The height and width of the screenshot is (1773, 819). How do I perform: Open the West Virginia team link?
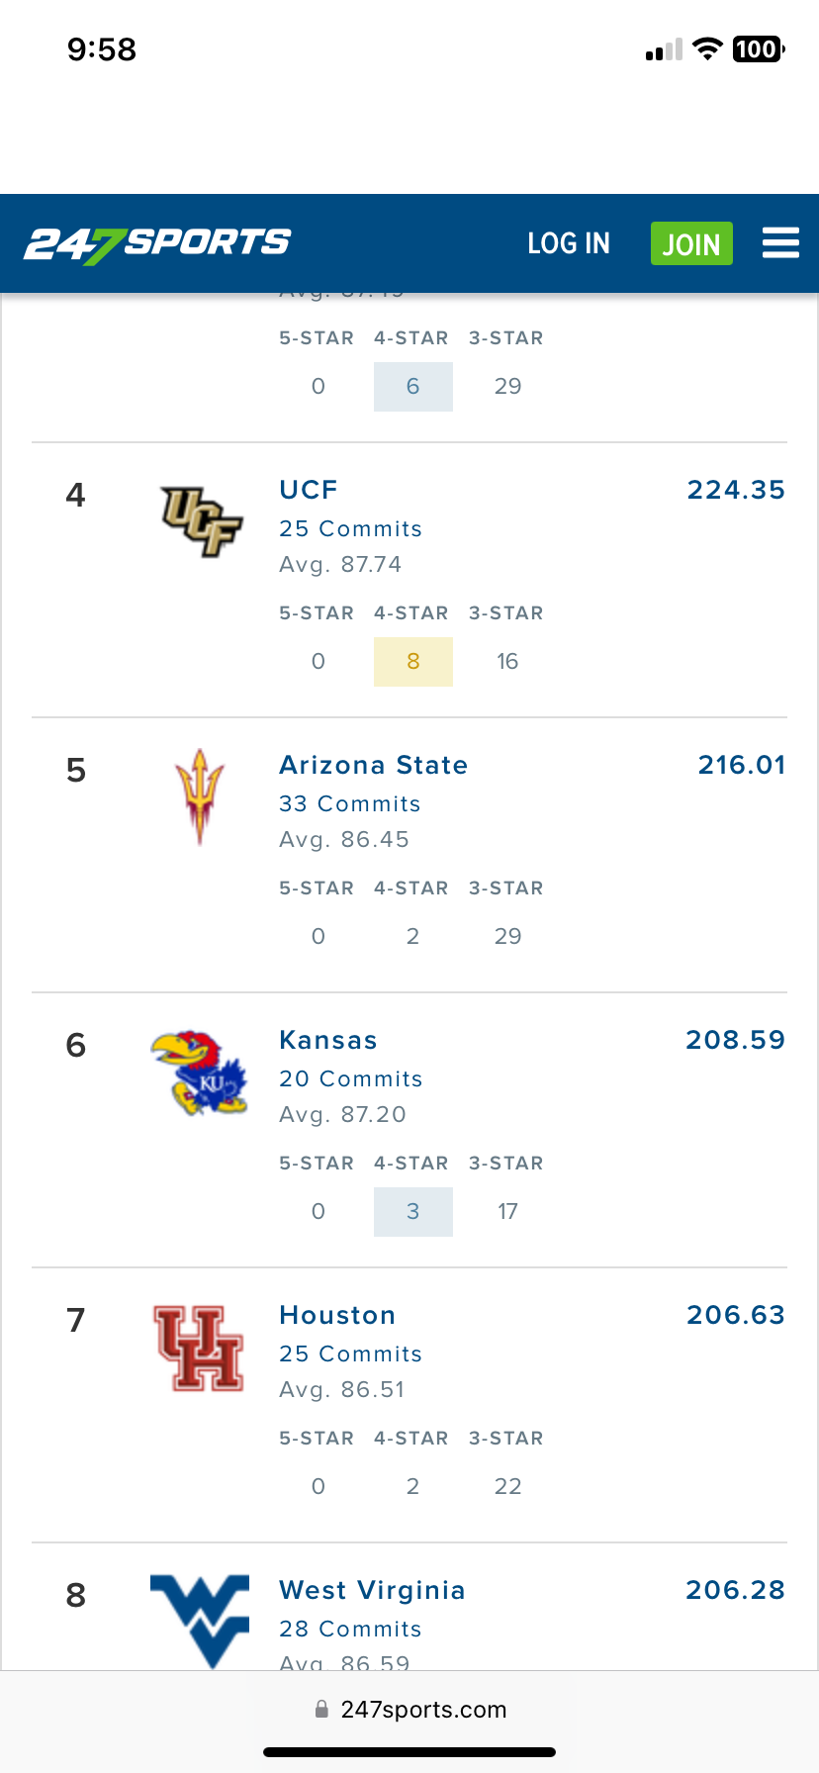(372, 1590)
